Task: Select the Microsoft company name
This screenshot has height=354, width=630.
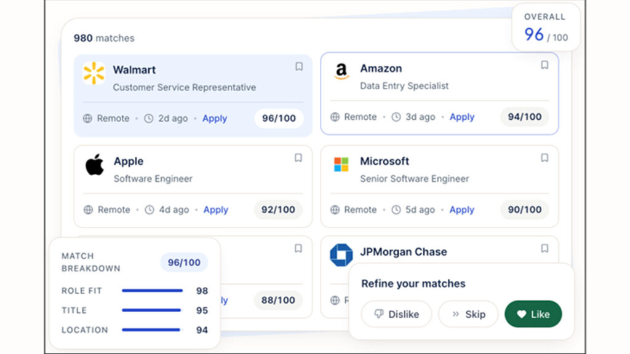Action: (385, 161)
